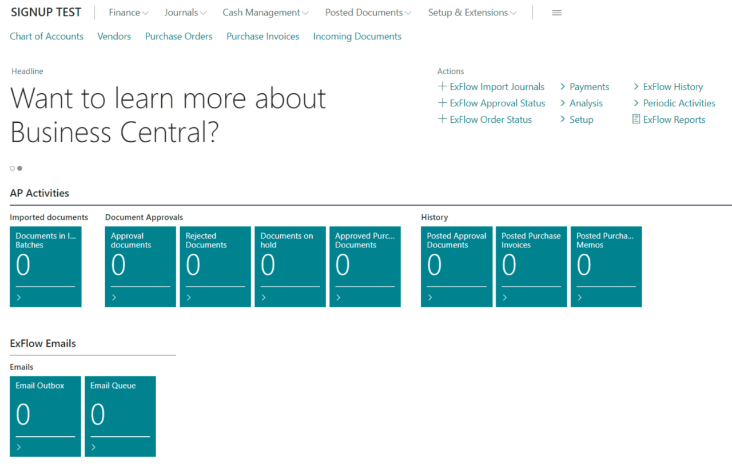The image size is (732, 464).
Task: Expand the Periodic Activities action group
Action: 674,103
